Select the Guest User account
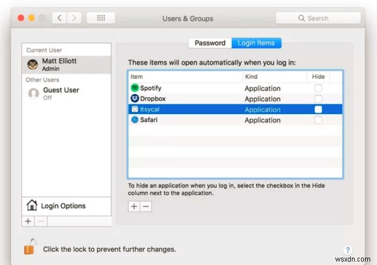Screen dimensions: 377x265 pos(66,93)
